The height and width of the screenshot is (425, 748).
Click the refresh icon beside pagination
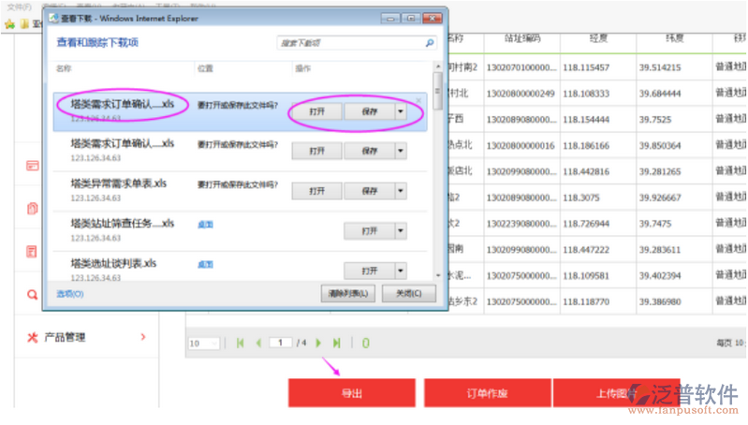point(365,344)
